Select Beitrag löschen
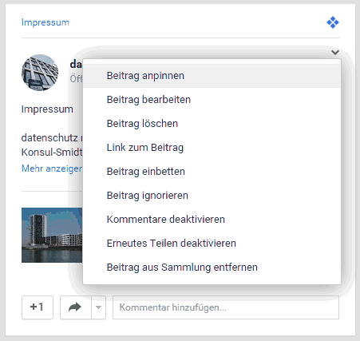The height and width of the screenshot is (341, 360). pyautogui.click(x=212, y=124)
